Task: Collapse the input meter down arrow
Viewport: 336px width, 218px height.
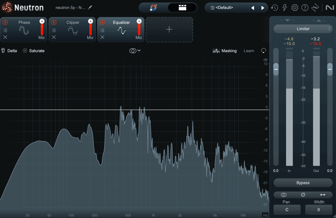Action: [x=288, y=20]
